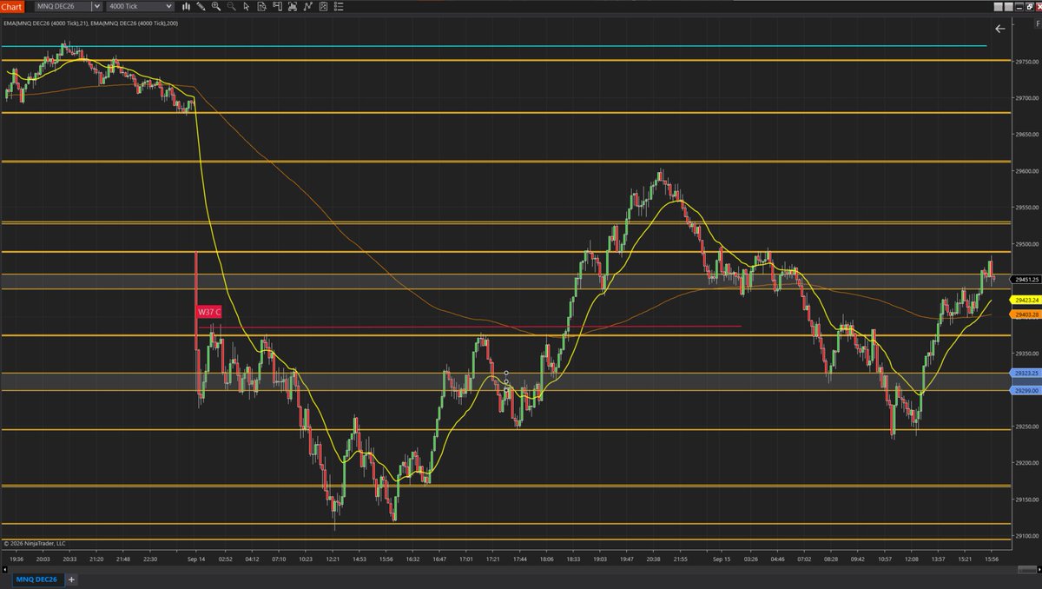Click the EMA indicator label text
The image size is (1042, 589).
(x=90, y=23)
